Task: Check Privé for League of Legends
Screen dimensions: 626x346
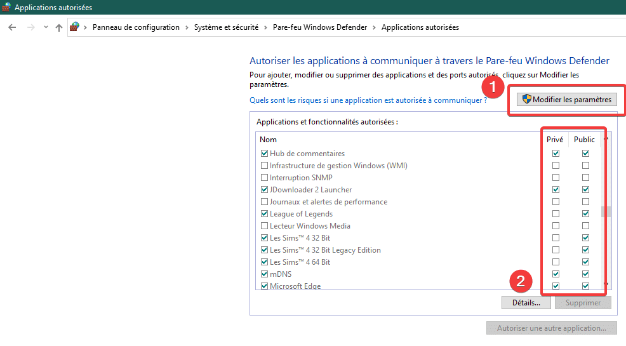Action: pyautogui.click(x=556, y=213)
